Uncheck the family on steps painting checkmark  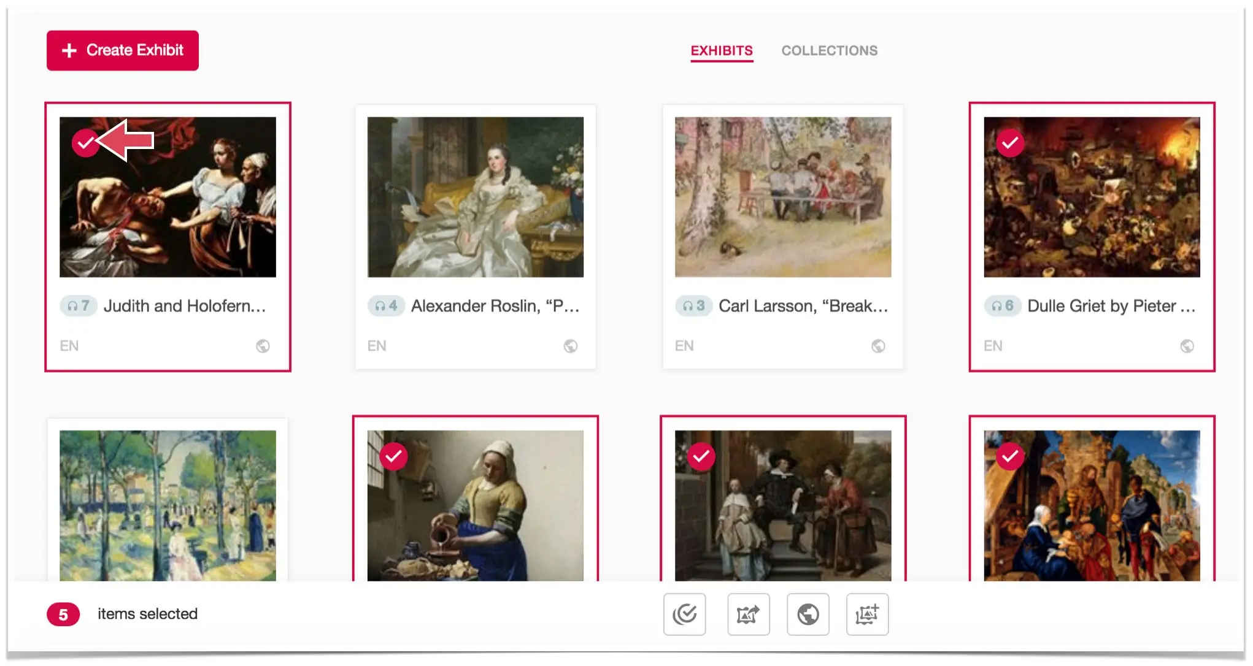click(x=701, y=456)
